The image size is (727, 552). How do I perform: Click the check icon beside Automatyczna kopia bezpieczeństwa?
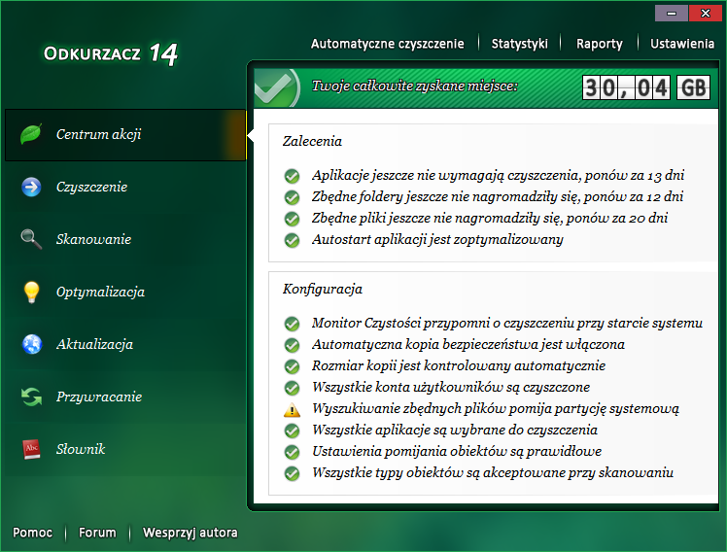tap(293, 345)
